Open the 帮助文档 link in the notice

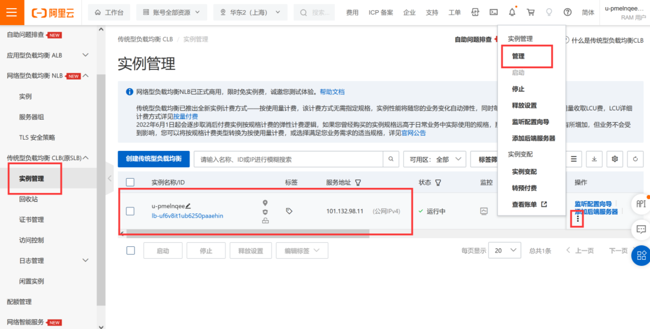pos(332,92)
